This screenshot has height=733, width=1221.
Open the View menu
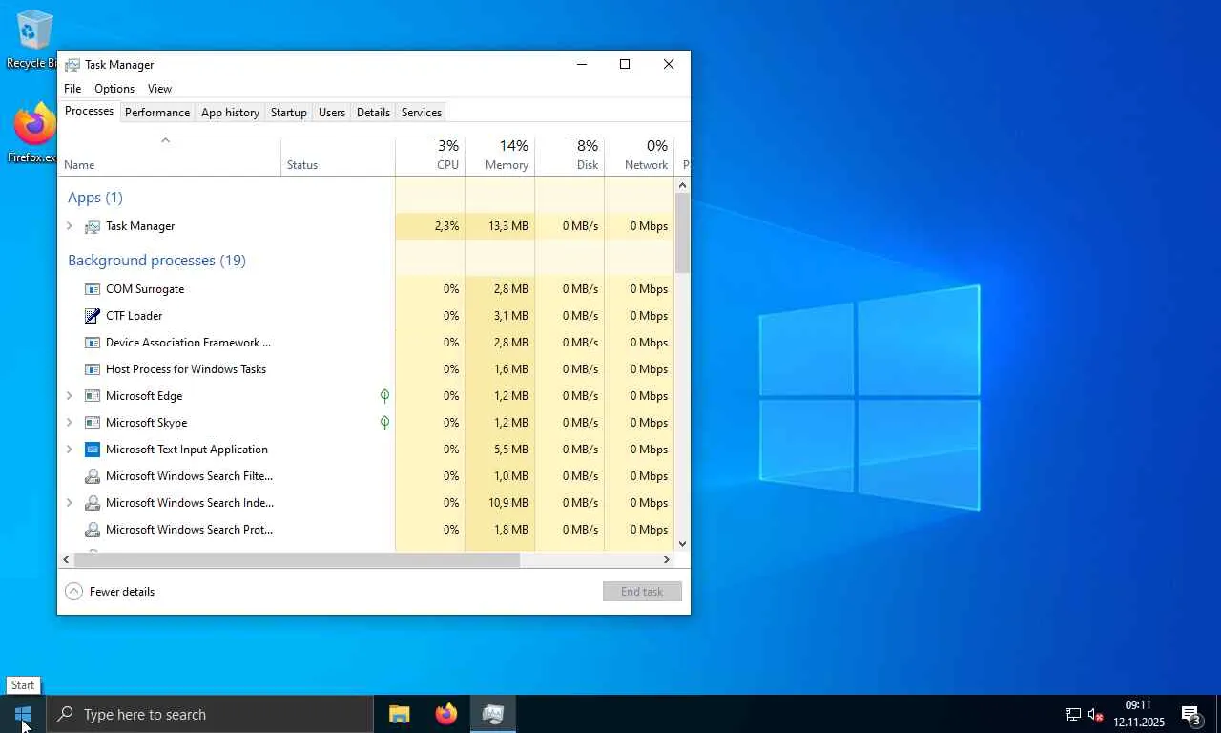coord(159,89)
